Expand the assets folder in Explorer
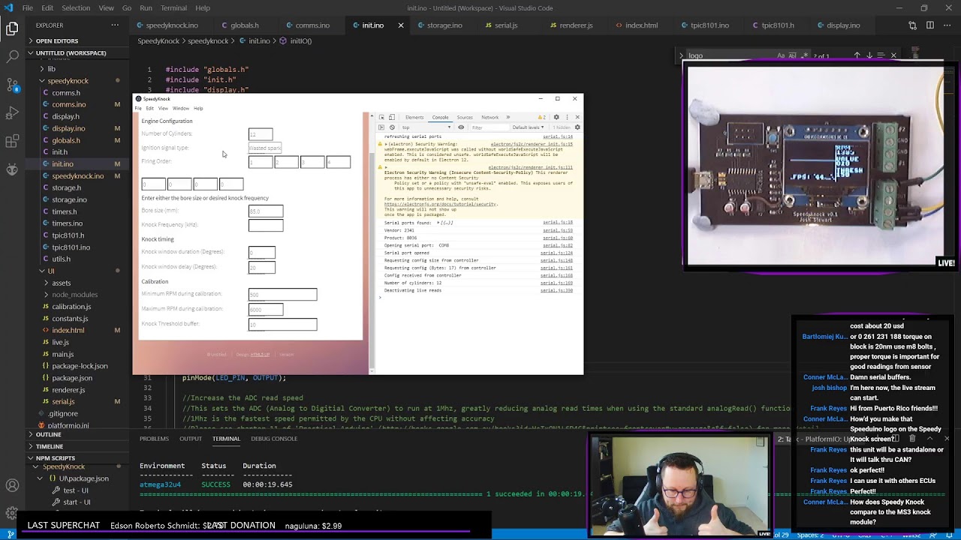Image resolution: width=961 pixels, height=540 pixels. [62, 283]
